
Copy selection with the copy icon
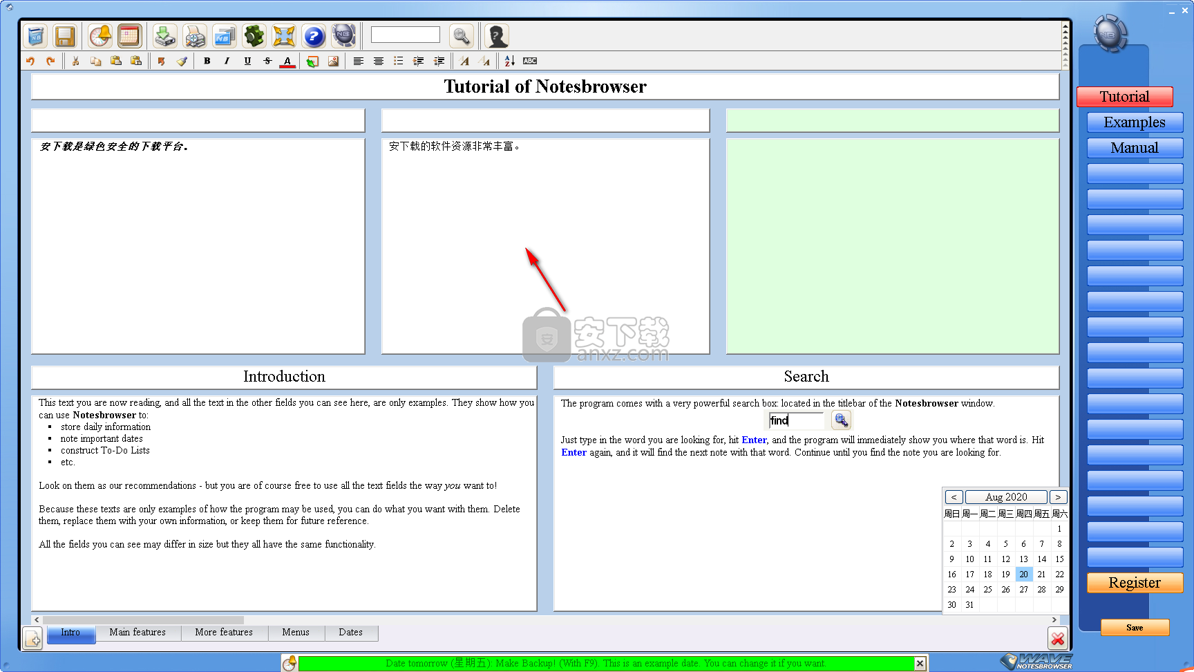click(96, 61)
